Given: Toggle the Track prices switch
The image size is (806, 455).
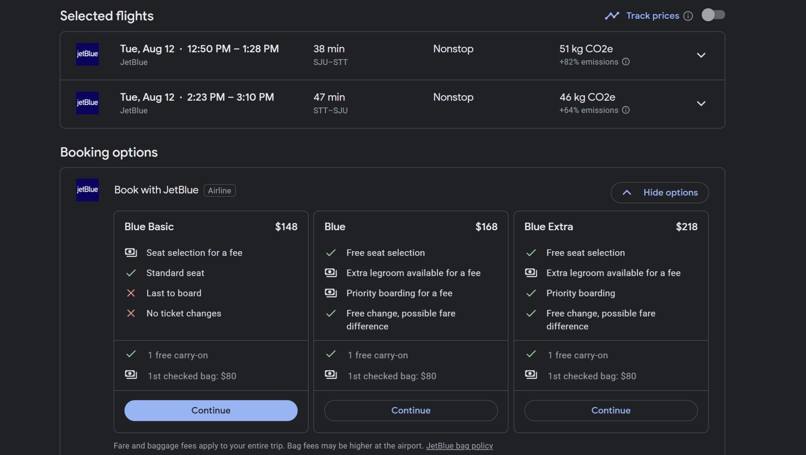Looking at the screenshot, I should pos(713,15).
